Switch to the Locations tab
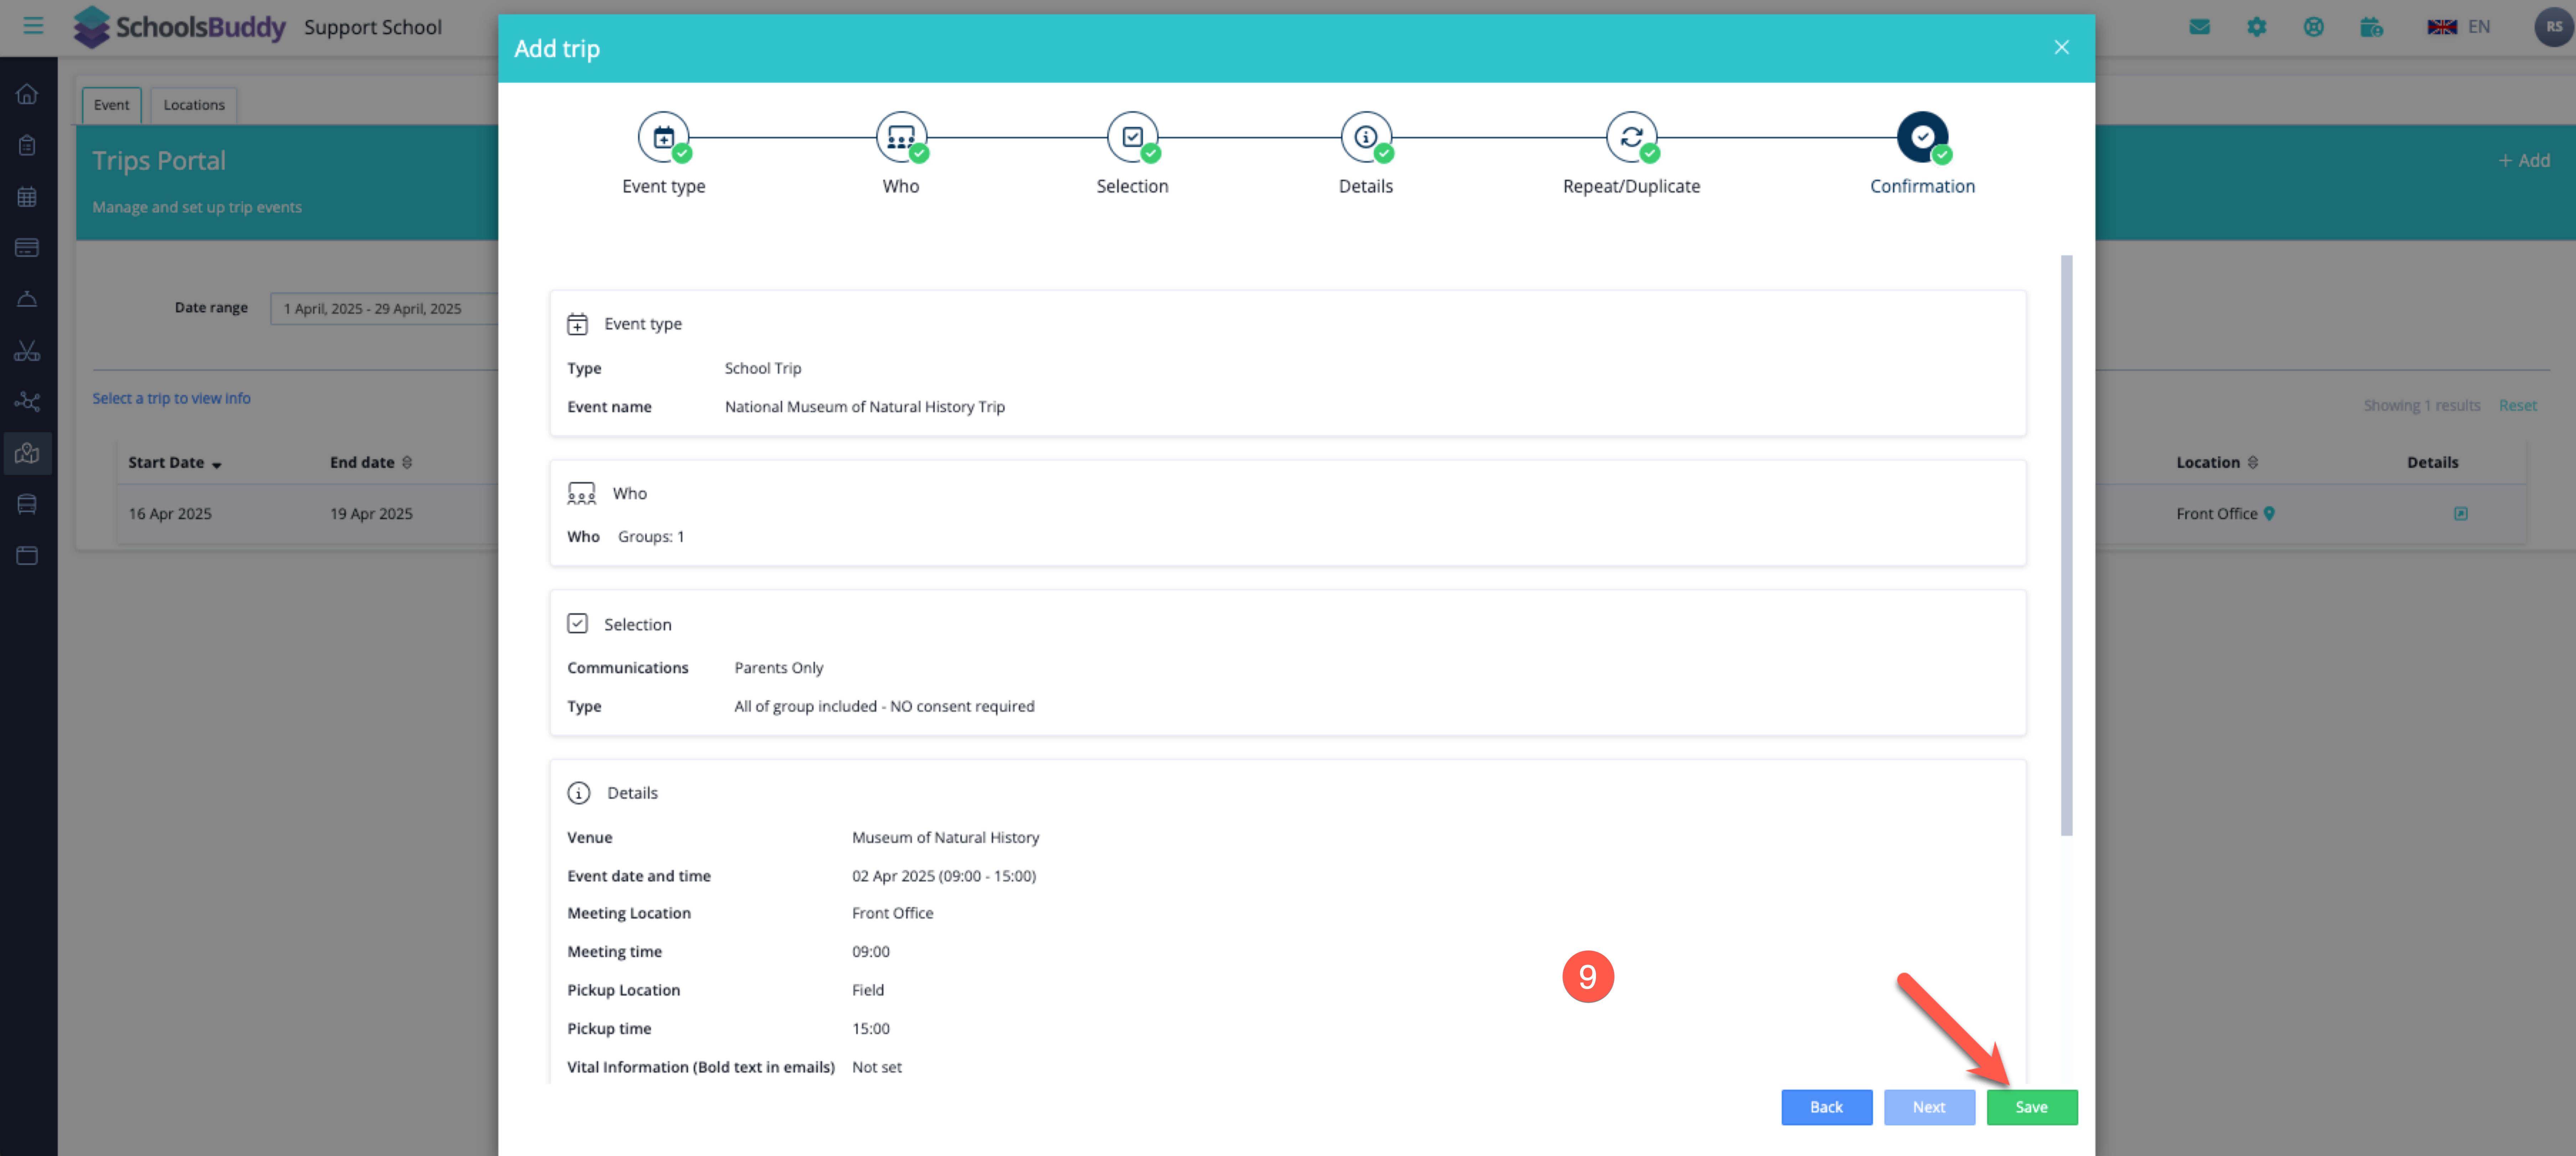Image resolution: width=2576 pixels, height=1156 pixels. pyautogui.click(x=194, y=105)
